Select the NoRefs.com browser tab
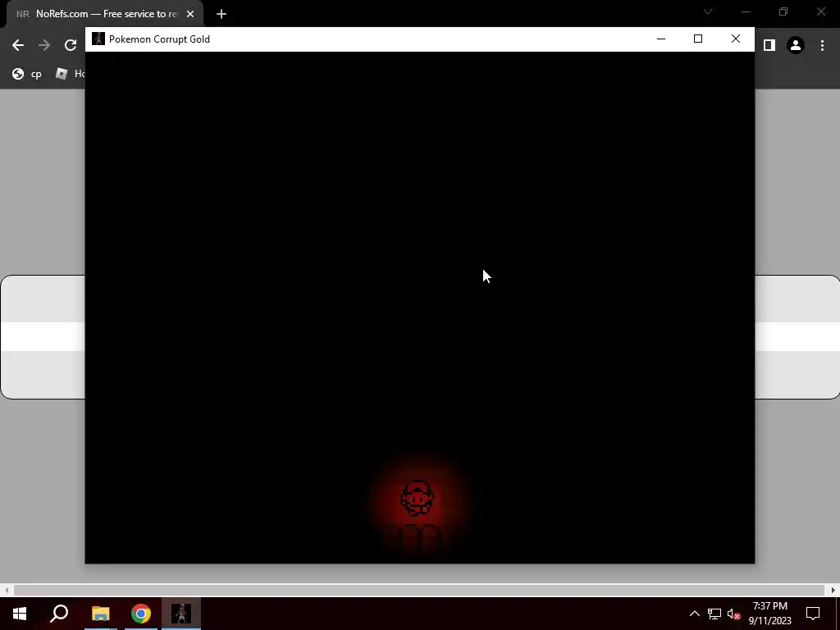Screen dimensions: 840x630 point(104,14)
